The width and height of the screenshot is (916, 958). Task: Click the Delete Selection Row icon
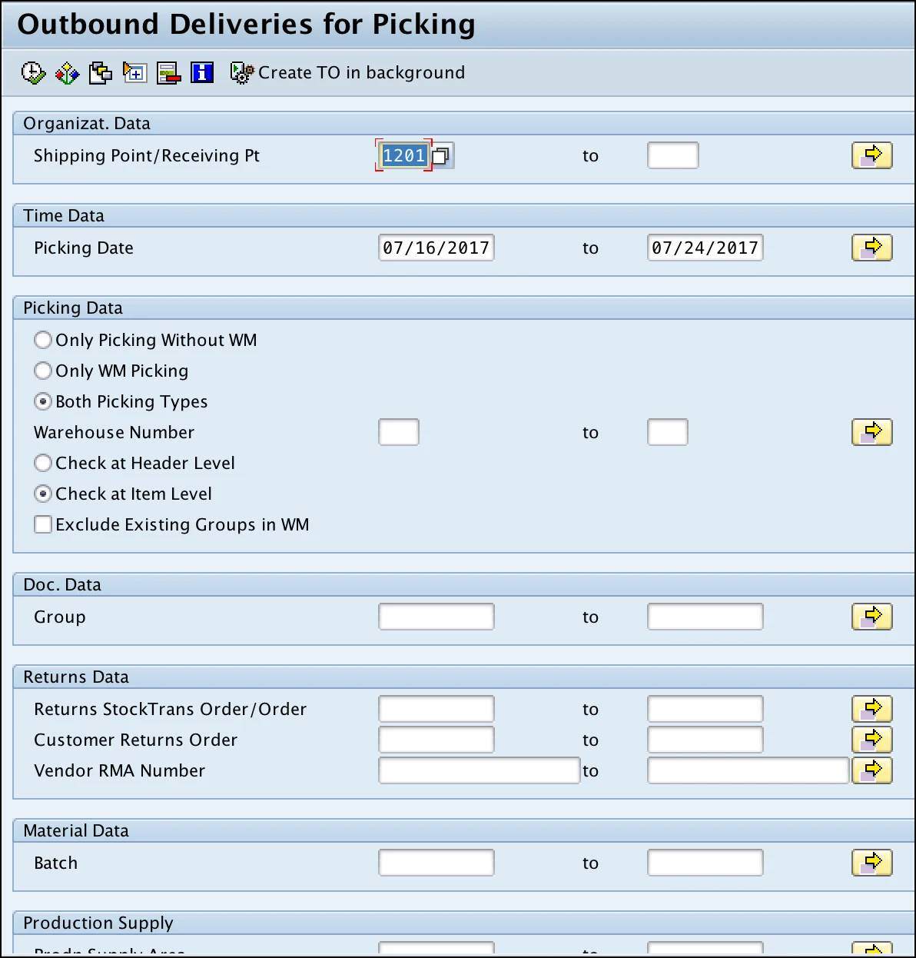click(168, 72)
